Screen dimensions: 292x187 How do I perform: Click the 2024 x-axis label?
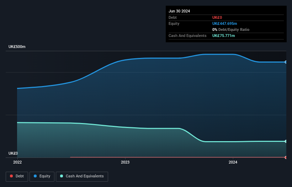pos(233,162)
